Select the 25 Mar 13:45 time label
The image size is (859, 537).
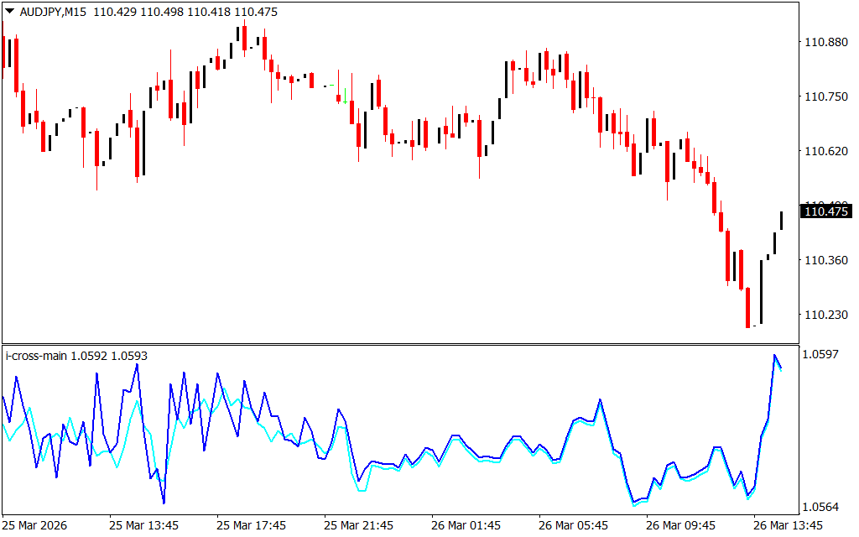pos(143,525)
